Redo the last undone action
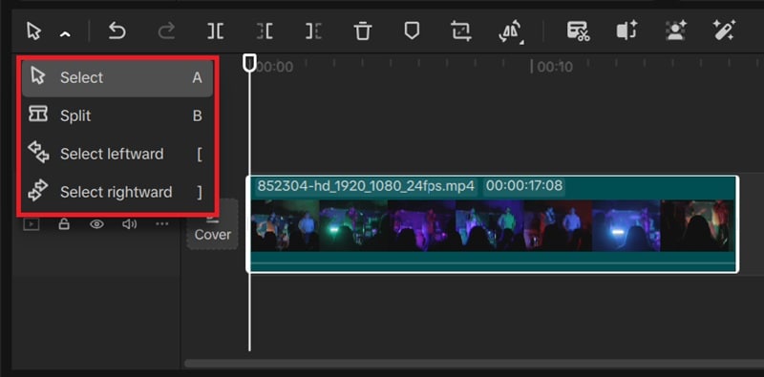Viewport: 764px width, 377px height. [166, 31]
